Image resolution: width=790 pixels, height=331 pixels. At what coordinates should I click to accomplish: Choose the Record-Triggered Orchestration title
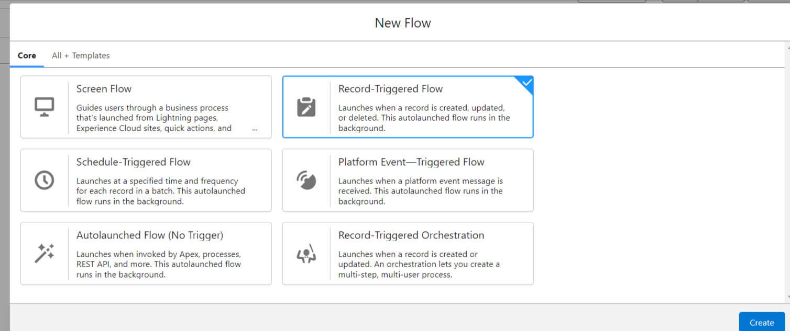[411, 235]
